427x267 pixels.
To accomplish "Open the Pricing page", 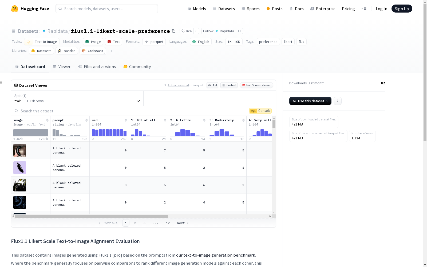I will (x=348, y=9).
